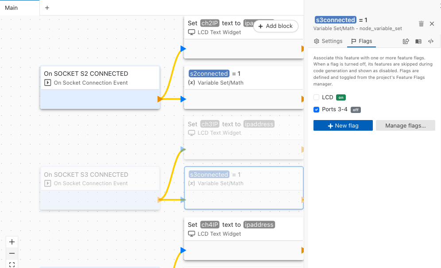This screenshot has height=268, width=441.
Task: Click blue input port of ch2IP block
Action: pos(183,49)
